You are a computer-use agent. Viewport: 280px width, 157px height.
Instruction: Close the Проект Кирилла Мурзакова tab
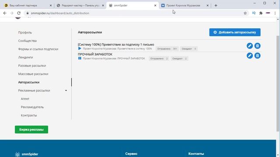pyautogui.click(x=207, y=6)
